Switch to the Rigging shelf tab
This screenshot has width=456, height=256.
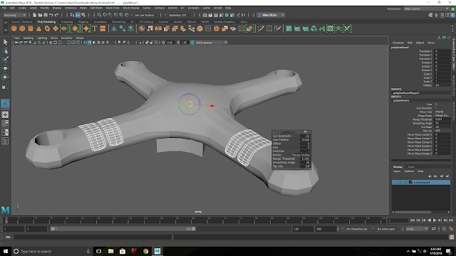pos(83,22)
